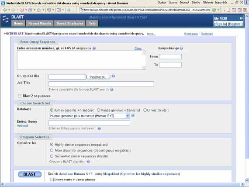Open help icon beside database dropdown
This screenshot has height=187, width=249.
(133, 115)
